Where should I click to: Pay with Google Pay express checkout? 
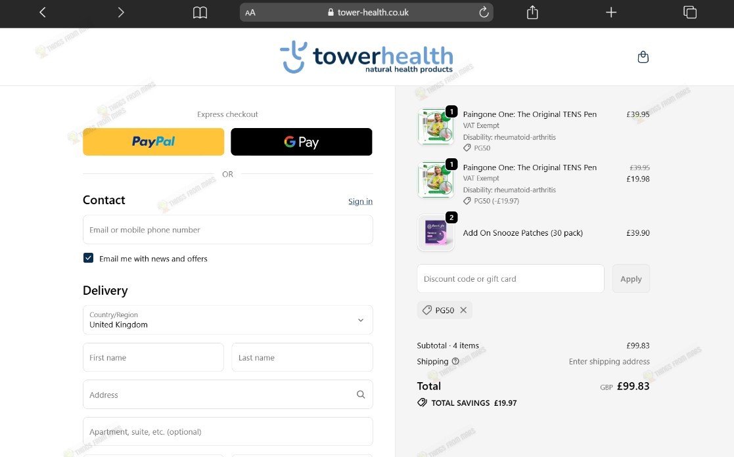point(302,142)
